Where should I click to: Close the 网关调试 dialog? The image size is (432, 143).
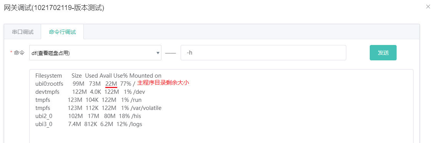click(x=428, y=7)
